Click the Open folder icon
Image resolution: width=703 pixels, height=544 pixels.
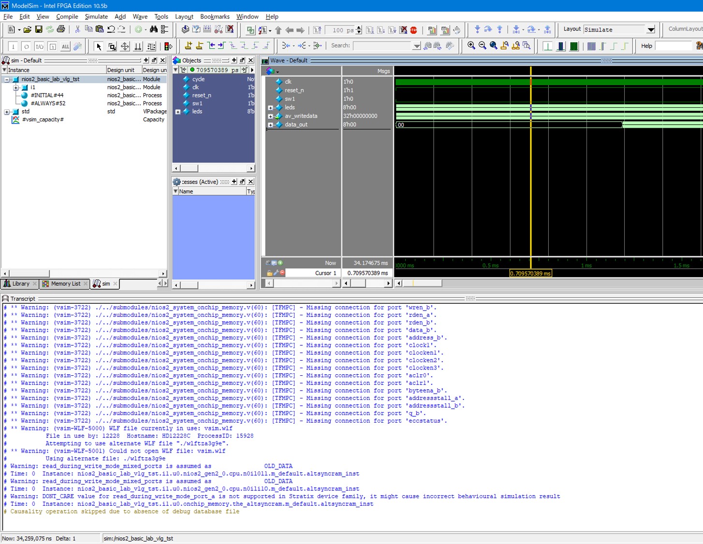(x=28, y=29)
